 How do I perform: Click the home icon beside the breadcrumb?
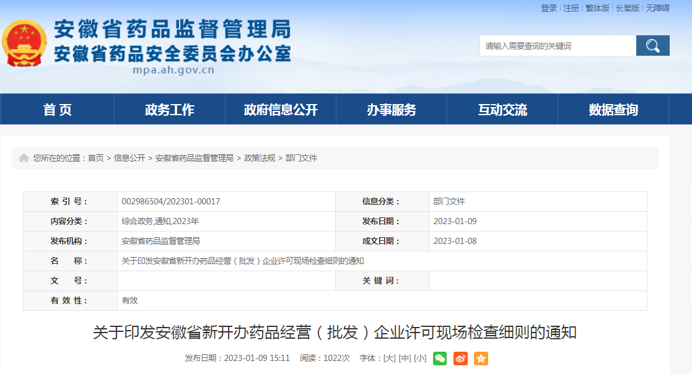tap(22, 158)
